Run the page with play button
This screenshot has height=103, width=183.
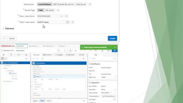pos(115,51)
